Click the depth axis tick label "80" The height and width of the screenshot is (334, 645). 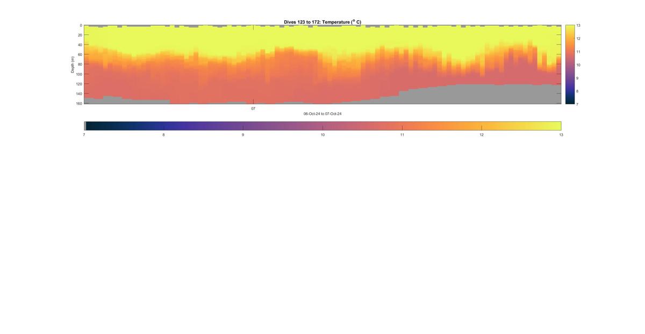point(80,64)
